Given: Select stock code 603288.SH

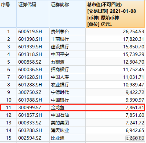Looking at the screenshot, I should tap(30, 130).
